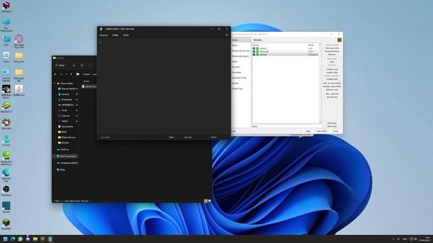Screen dimensions: 433x243
Task: Select Área de Trabalho in Explorer sidebar
Action: tap(68, 88)
